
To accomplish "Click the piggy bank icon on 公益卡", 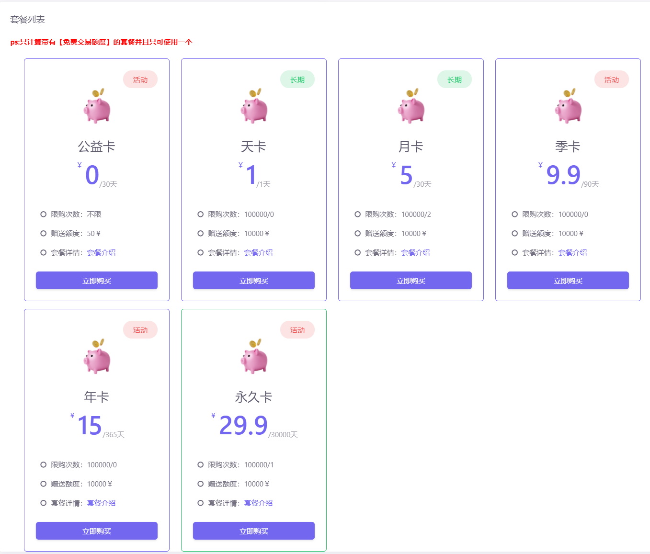I will coord(97,106).
